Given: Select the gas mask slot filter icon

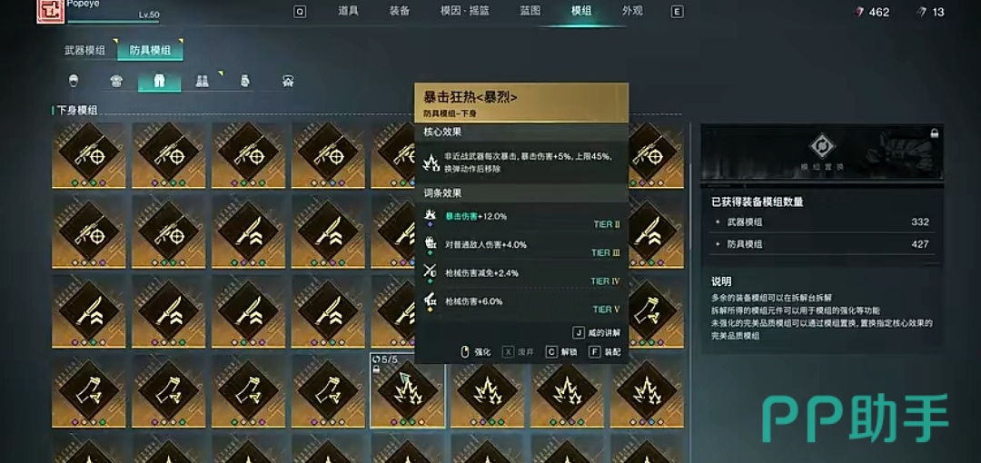Looking at the screenshot, I should click(x=288, y=81).
